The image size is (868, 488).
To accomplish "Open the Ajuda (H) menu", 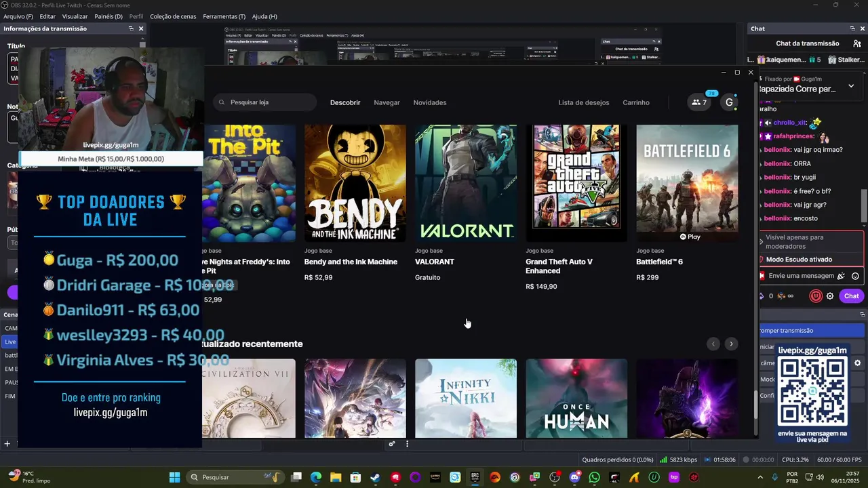I will [x=264, y=16].
